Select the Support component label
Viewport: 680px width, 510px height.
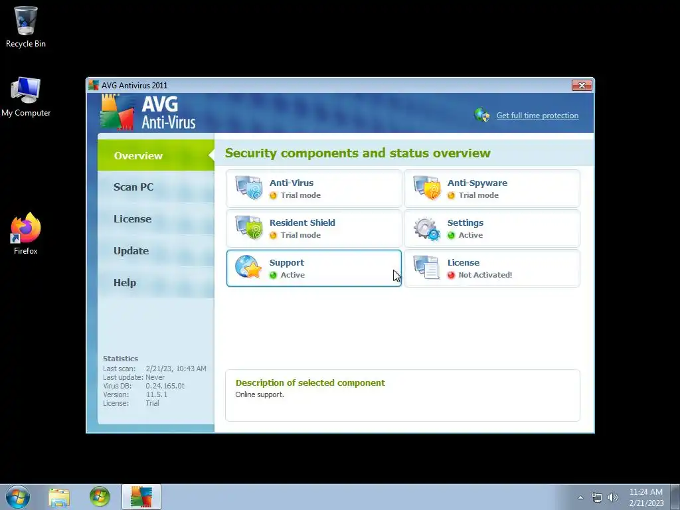[x=287, y=263]
